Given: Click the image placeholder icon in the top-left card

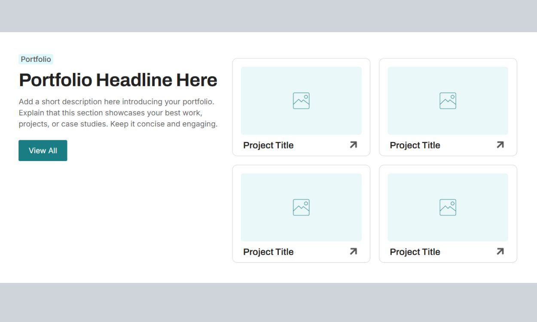Looking at the screenshot, I should coord(301,101).
